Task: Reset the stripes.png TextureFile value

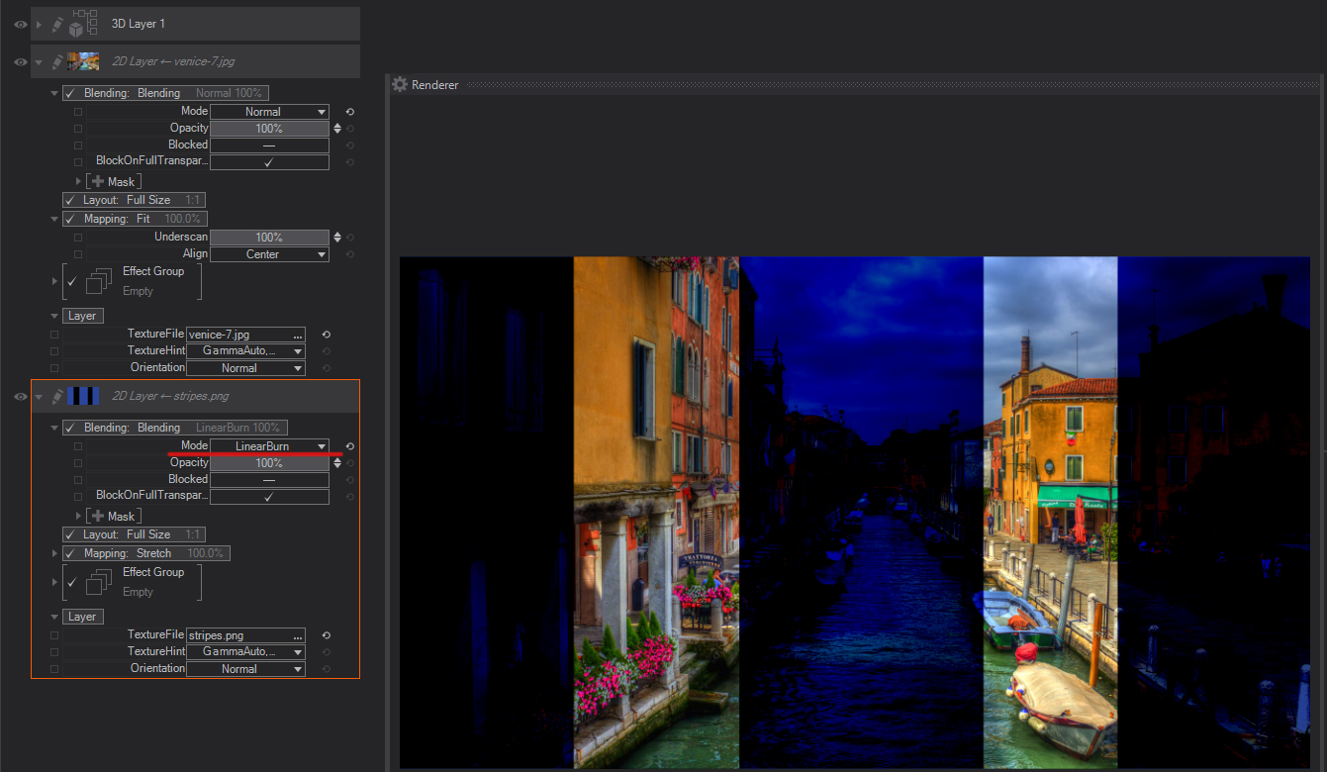Action: tap(326, 635)
